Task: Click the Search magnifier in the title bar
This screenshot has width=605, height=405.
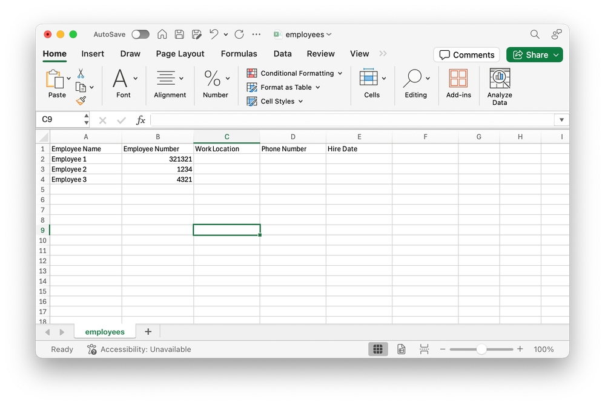Action: tap(535, 35)
